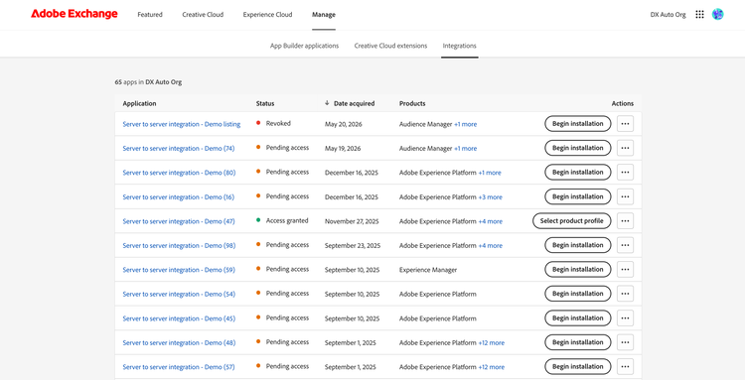Open Server to server integration - Demo (47)
Screen dimensions: 745x380
[179, 221]
